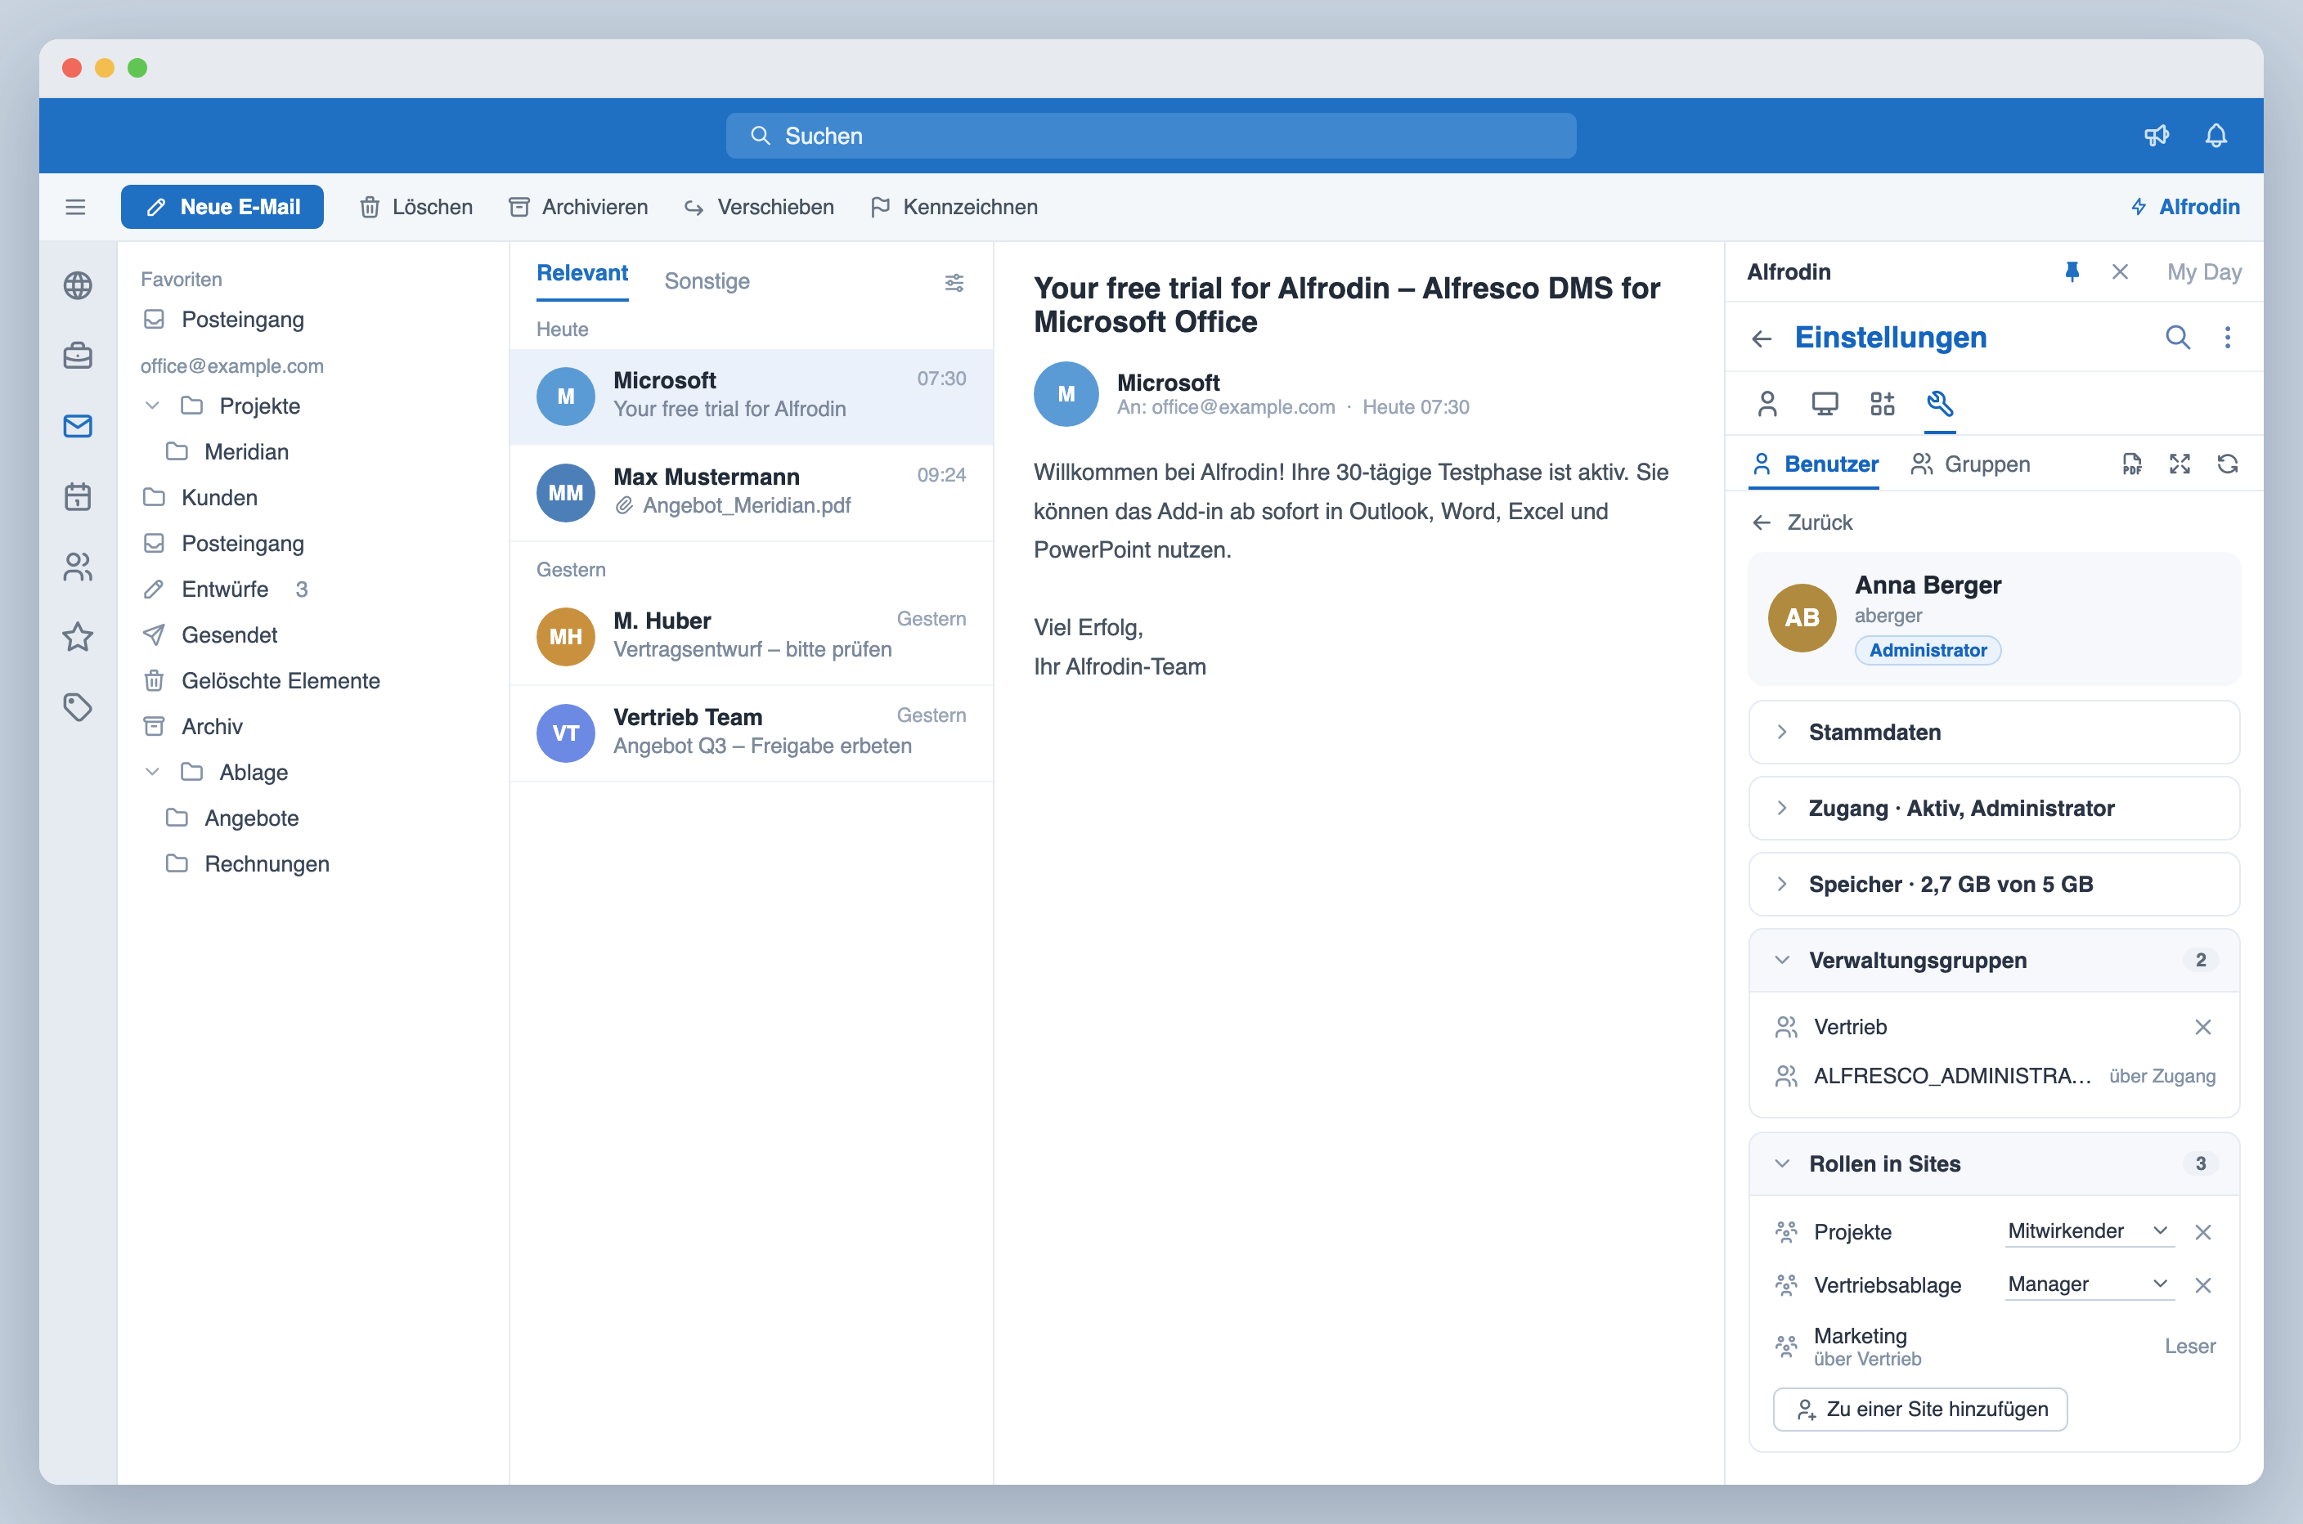Image resolution: width=2303 pixels, height=1524 pixels.
Task: Compose with the Neue E-Mail button
Action: click(222, 207)
